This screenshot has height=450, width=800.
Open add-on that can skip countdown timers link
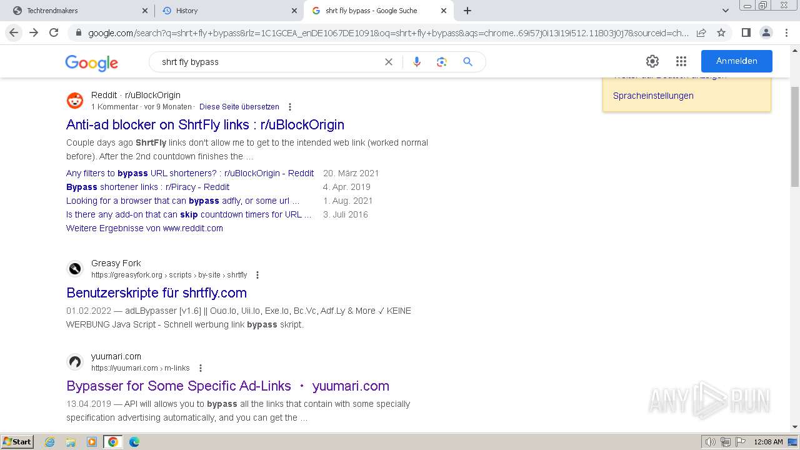[x=189, y=214]
